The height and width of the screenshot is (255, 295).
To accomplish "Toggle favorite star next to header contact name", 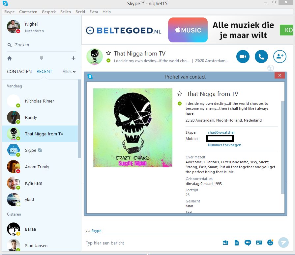I will [x=108, y=53].
